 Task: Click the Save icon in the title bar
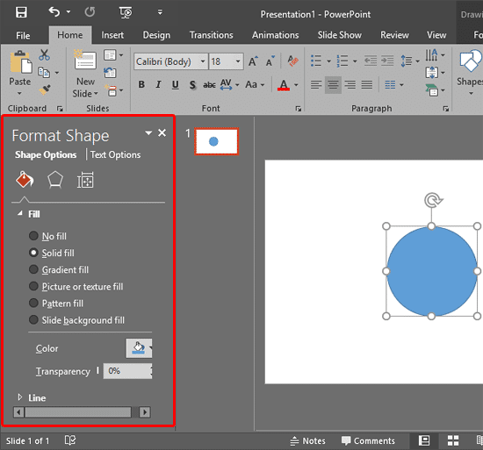(x=21, y=12)
